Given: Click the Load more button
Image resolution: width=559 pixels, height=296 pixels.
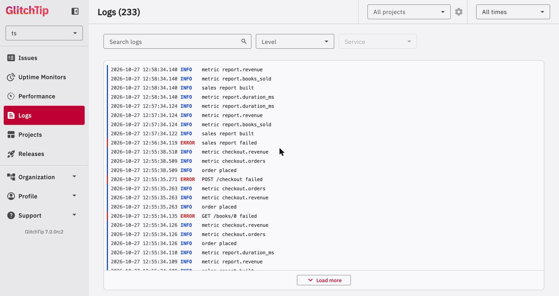Looking at the screenshot, I should 324,280.
